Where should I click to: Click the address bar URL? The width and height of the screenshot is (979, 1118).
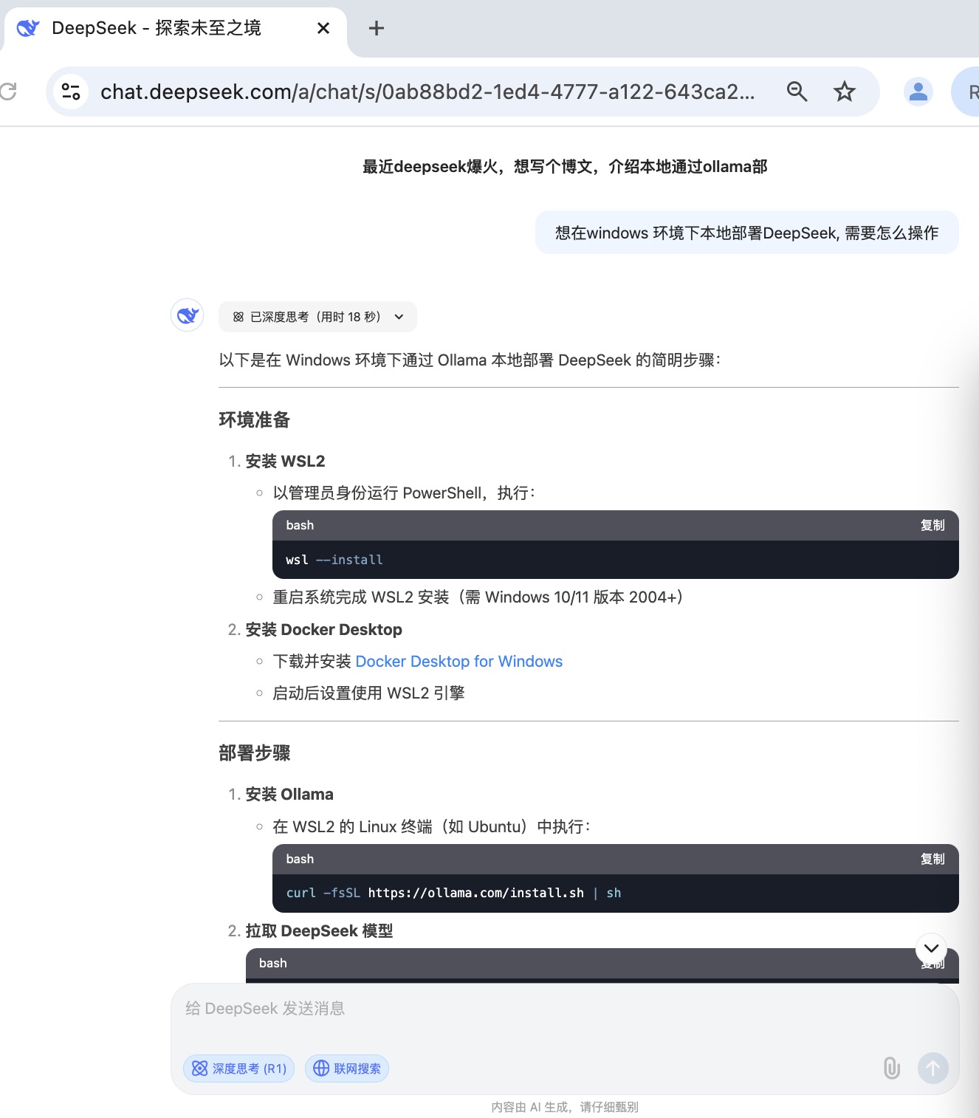click(427, 92)
